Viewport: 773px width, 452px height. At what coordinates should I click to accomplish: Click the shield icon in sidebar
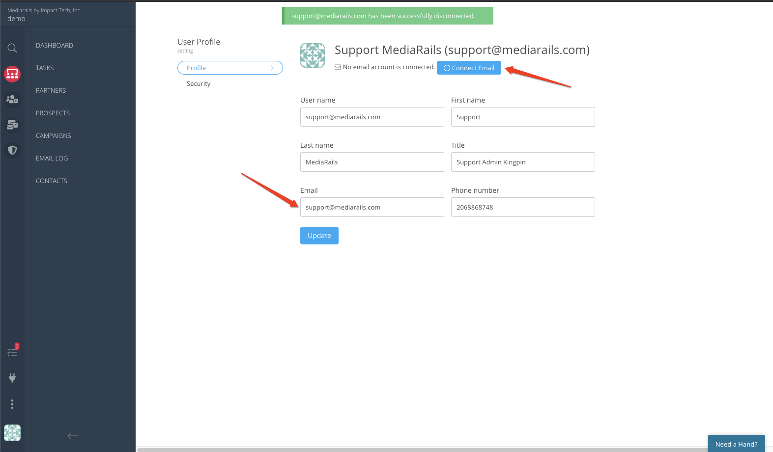pyautogui.click(x=12, y=150)
